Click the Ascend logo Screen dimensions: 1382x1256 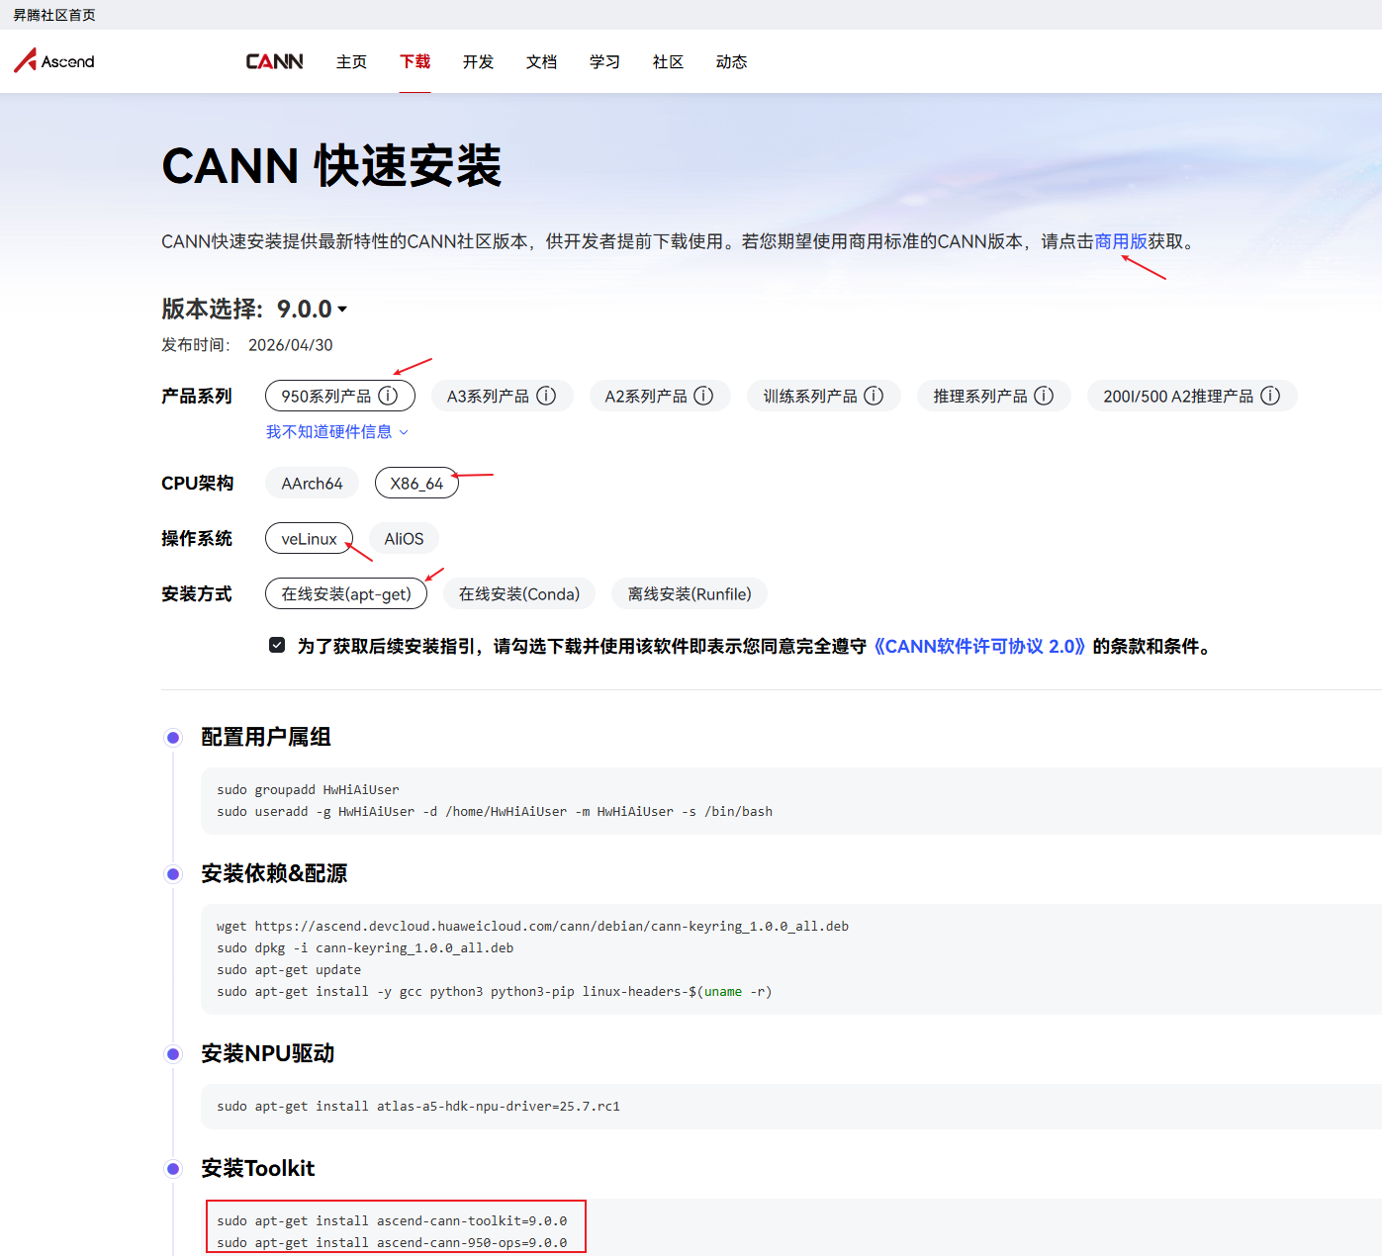pyautogui.click(x=54, y=61)
